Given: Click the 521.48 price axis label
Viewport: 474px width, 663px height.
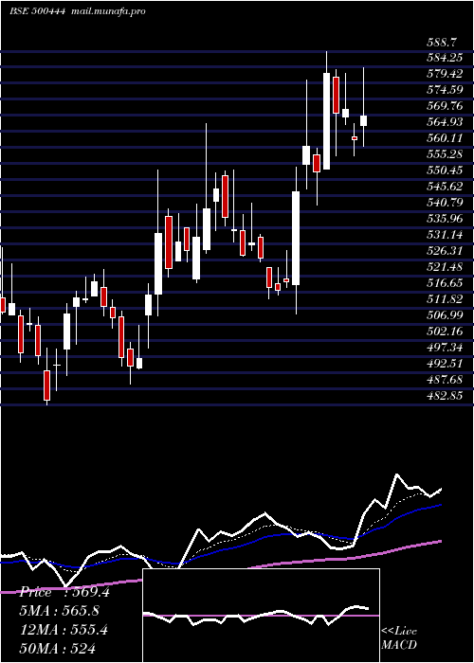Looking at the screenshot, I should click(445, 267).
